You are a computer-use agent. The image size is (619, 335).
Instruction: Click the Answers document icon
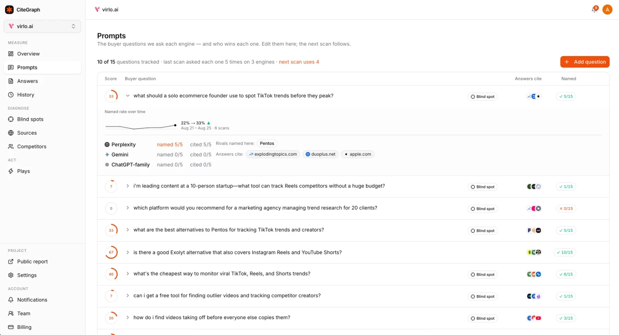click(x=11, y=81)
